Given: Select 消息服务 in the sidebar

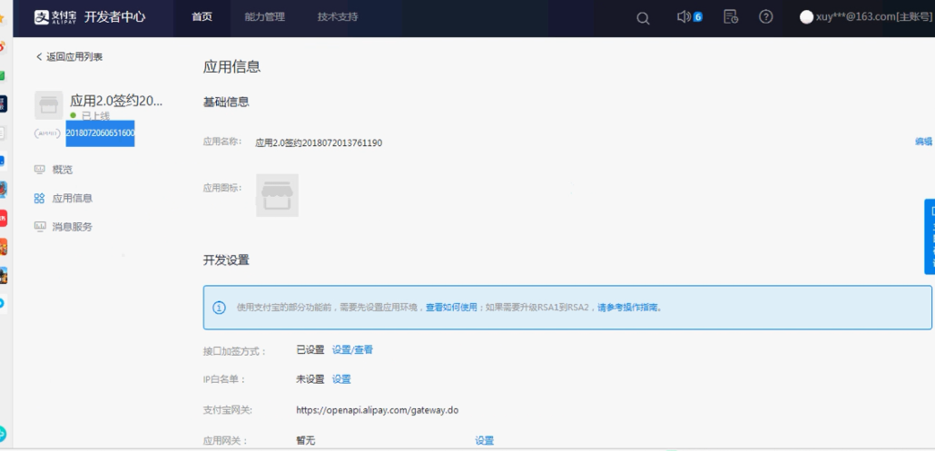Looking at the screenshot, I should (72, 227).
